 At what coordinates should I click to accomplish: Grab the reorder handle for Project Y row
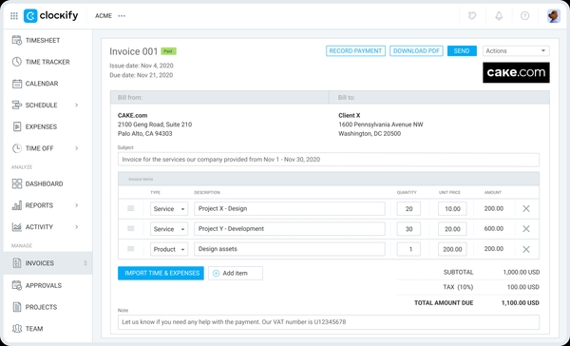click(x=131, y=228)
